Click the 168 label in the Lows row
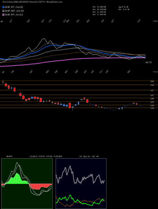Viewport: 158px width, 209px height. pyautogui.click(x=47, y=72)
